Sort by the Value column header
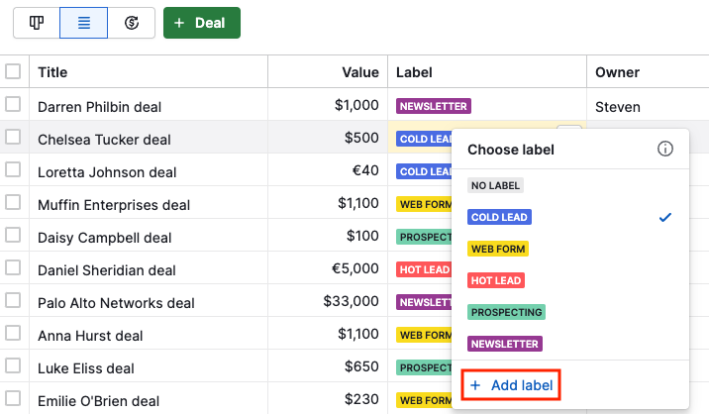Viewport: 709px width, 414px height. (x=360, y=72)
